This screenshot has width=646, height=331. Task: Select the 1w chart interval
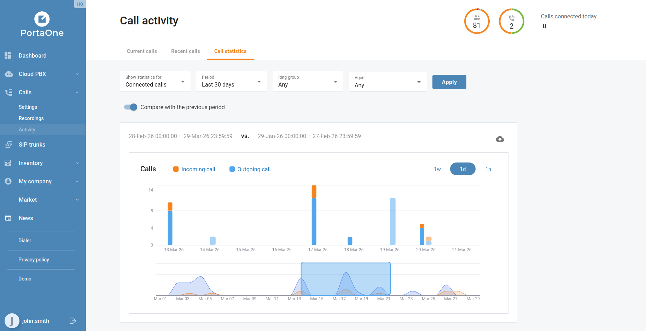pos(437,169)
